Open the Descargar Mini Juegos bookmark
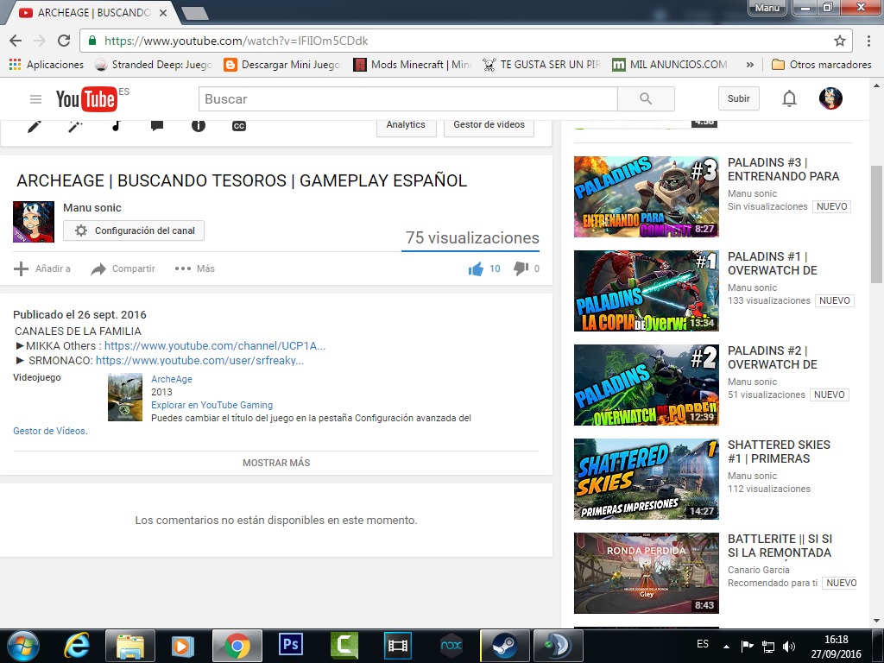884x663 pixels. click(x=282, y=65)
